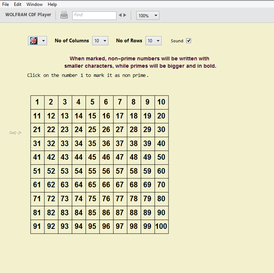274x273 pixels.
Task: Open the File menu
Action: [6, 4]
